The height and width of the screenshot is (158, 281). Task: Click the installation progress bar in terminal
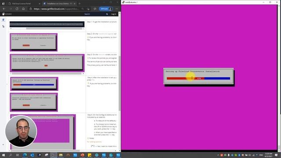pyautogui.click(x=198, y=78)
